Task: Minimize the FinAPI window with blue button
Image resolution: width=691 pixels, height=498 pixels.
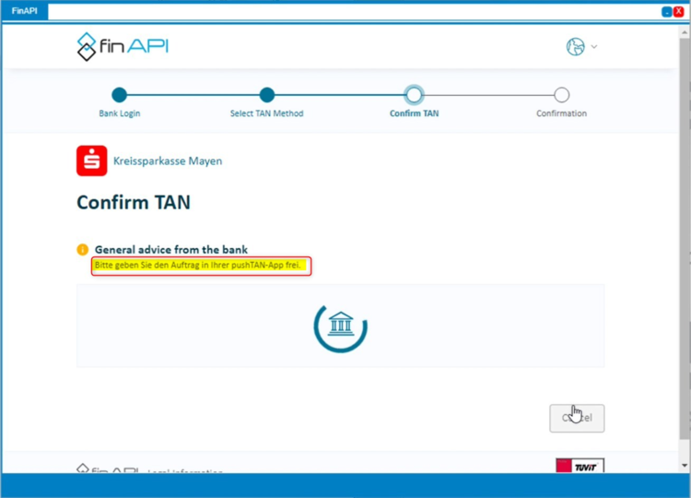Action: pos(667,12)
